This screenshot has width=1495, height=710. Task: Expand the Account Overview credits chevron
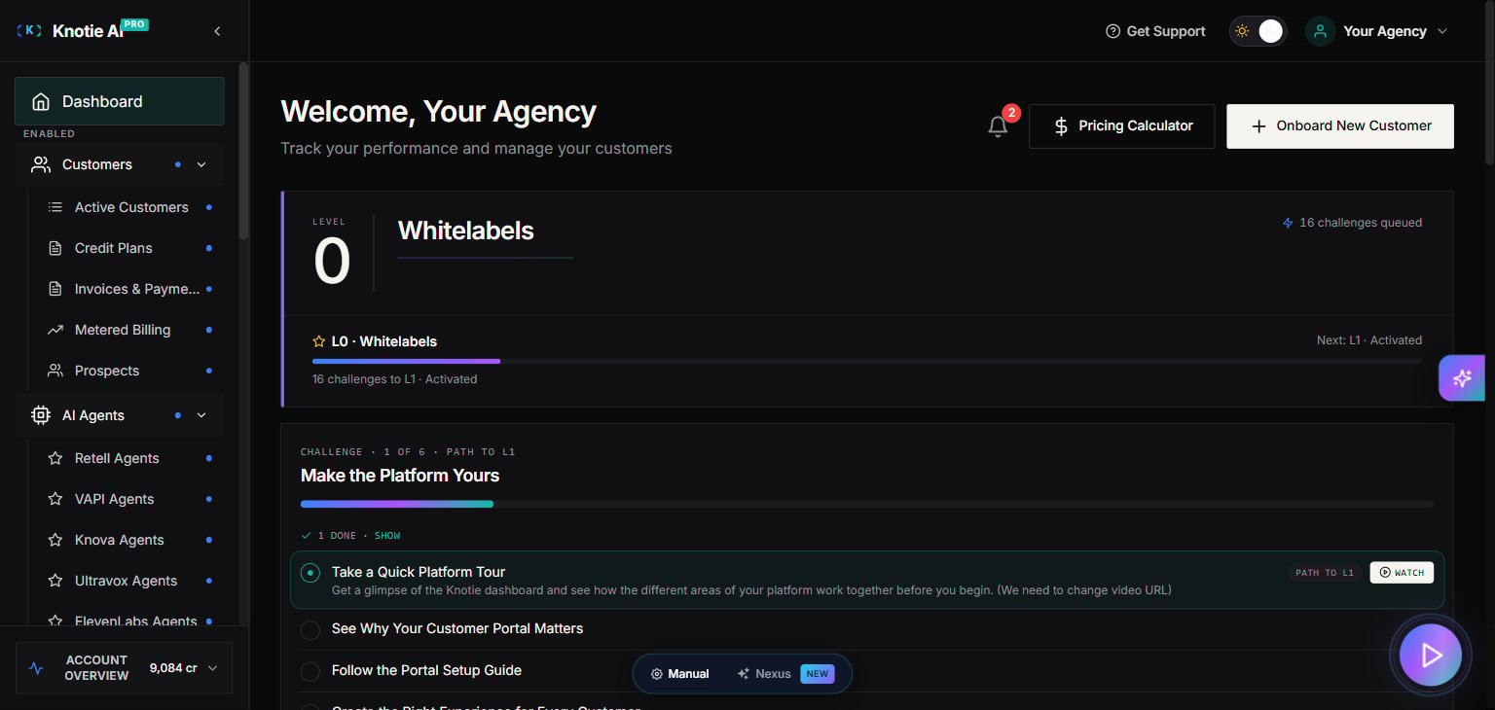pos(212,668)
